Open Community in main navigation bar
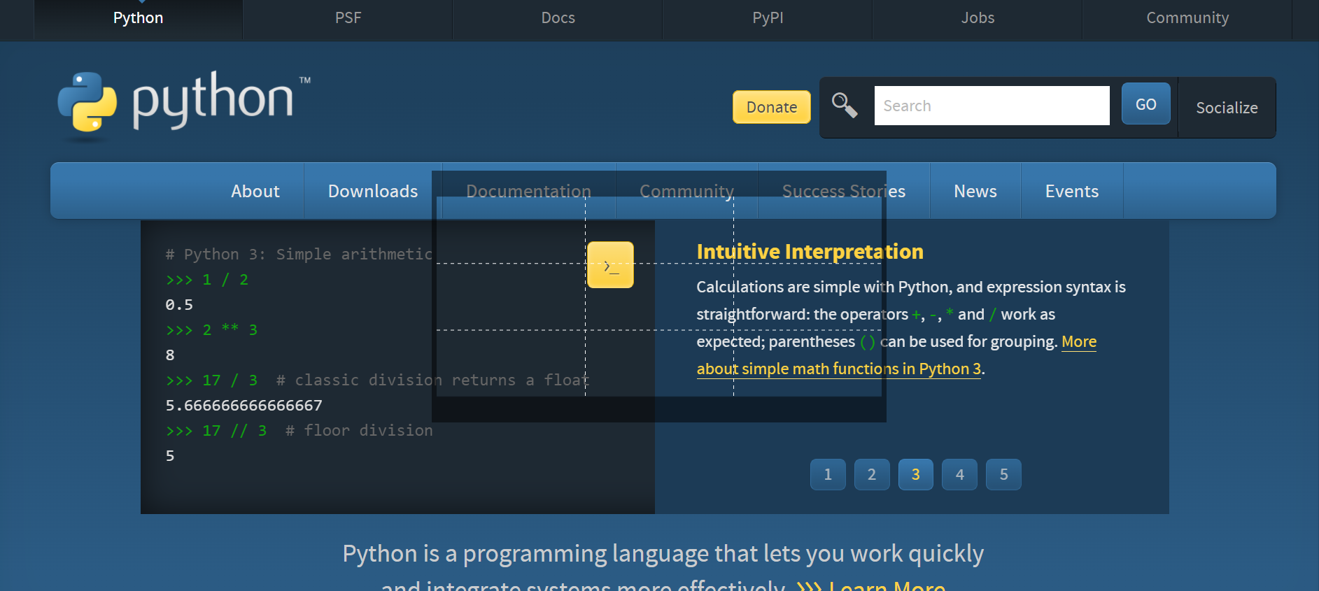This screenshot has height=591, width=1319. coord(686,191)
